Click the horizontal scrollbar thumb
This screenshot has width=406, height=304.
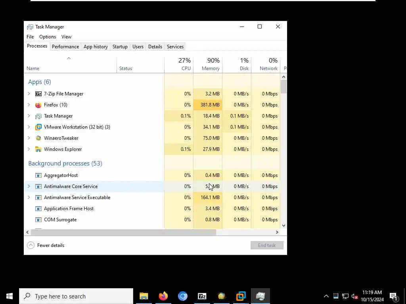(x=123, y=232)
